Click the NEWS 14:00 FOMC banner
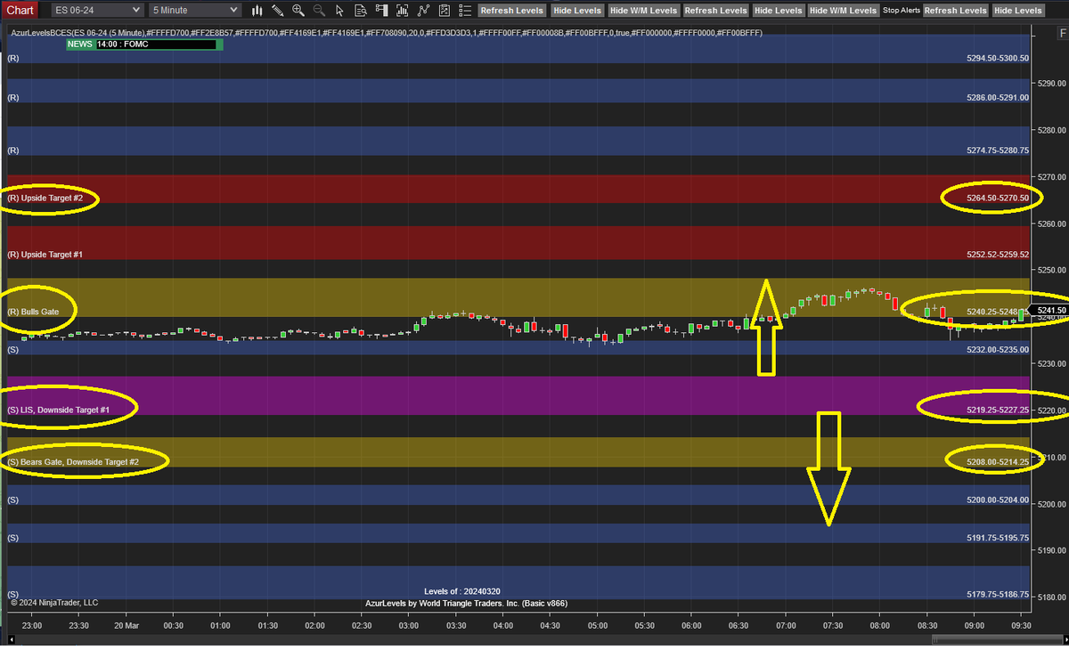The height and width of the screenshot is (650, 1069). coord(145,44)
